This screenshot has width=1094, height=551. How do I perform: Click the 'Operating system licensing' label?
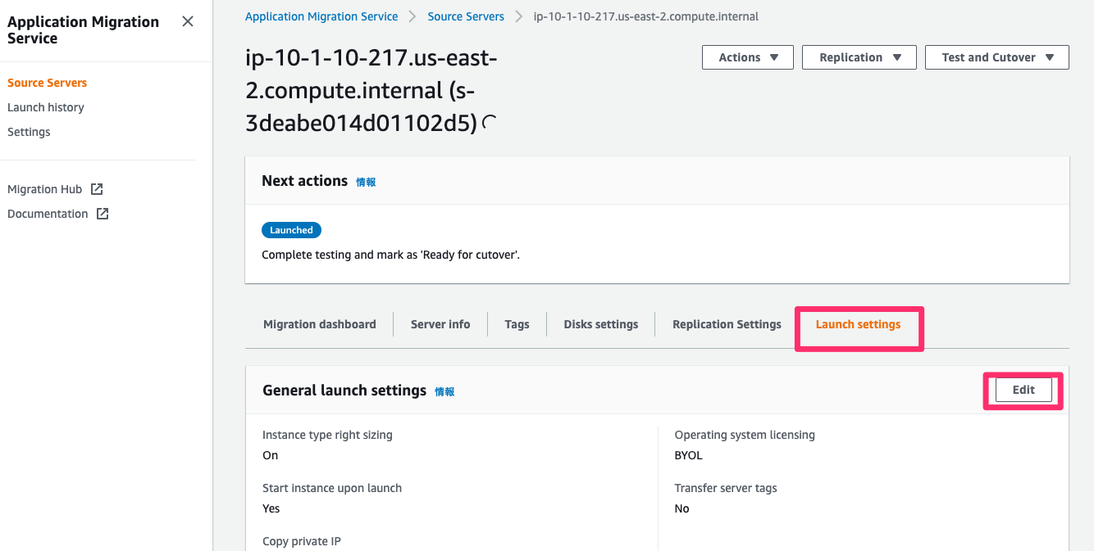point(745,435)
